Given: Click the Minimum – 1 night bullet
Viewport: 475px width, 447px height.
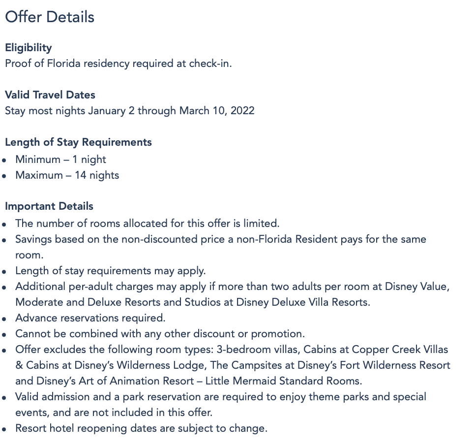Looking at the screenshot, I should 60,160.
